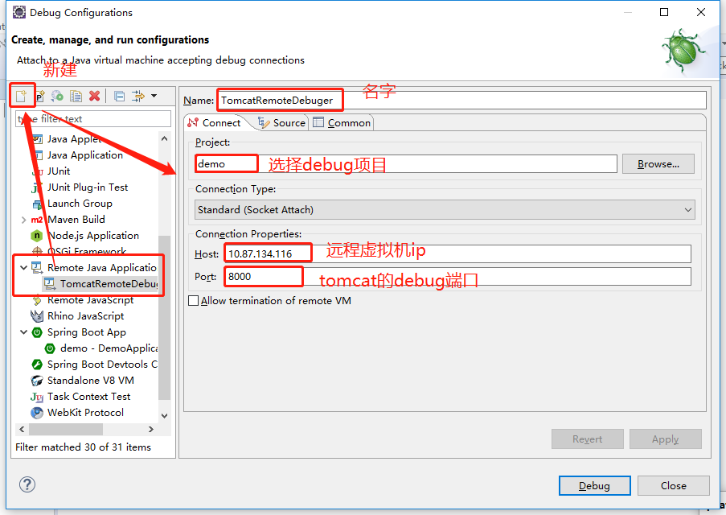726x515 pixels.
Task: Click the Close button
Action: click(x=673, y=486)
